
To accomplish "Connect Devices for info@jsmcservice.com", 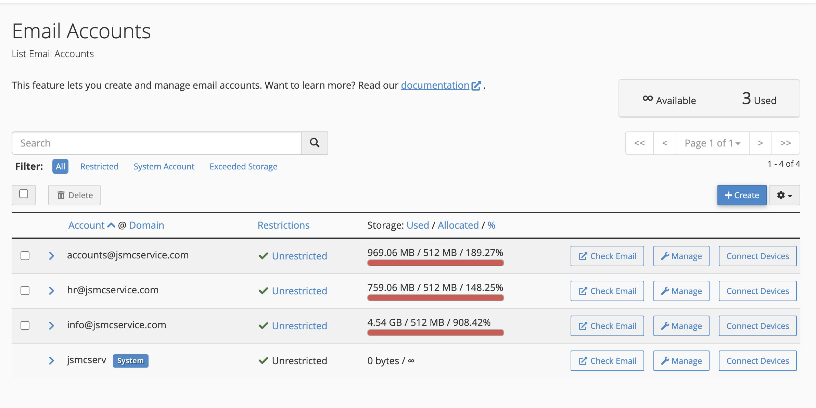I will point(757,326).
